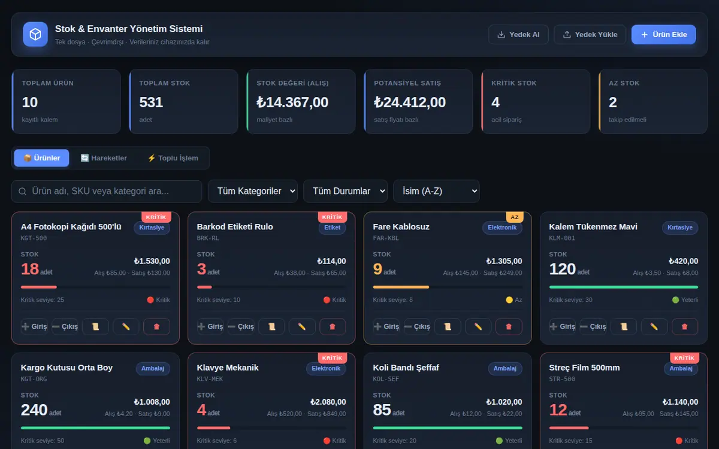This screenshot has width=719, height=449.
Task: Open the Hareketler tab
Action: (x=104, y=158)
